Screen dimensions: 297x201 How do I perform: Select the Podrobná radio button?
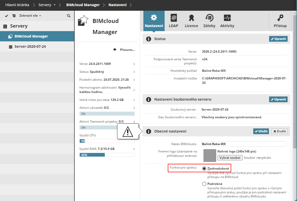204,184
